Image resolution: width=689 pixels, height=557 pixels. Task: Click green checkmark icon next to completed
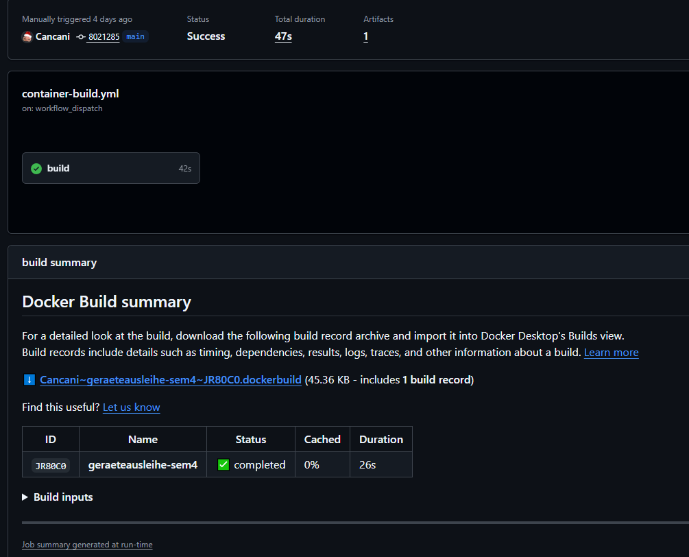click(223, 464)
